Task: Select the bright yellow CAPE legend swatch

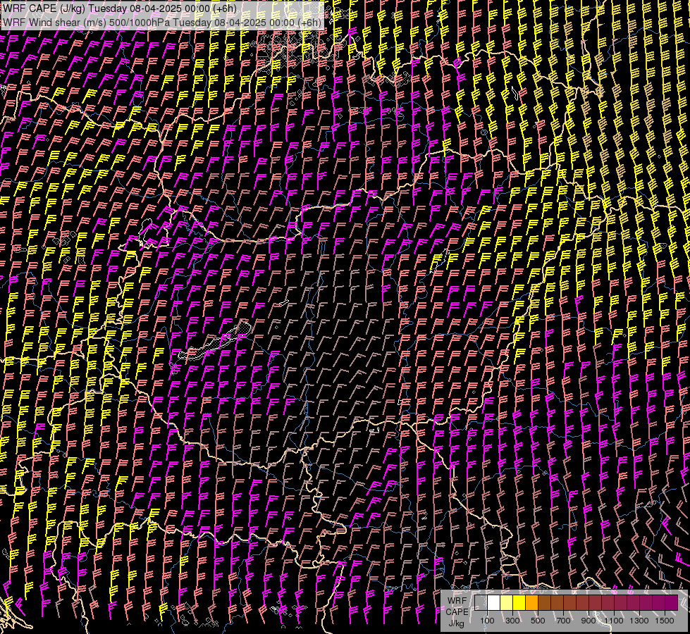Action: click(519, 602)
